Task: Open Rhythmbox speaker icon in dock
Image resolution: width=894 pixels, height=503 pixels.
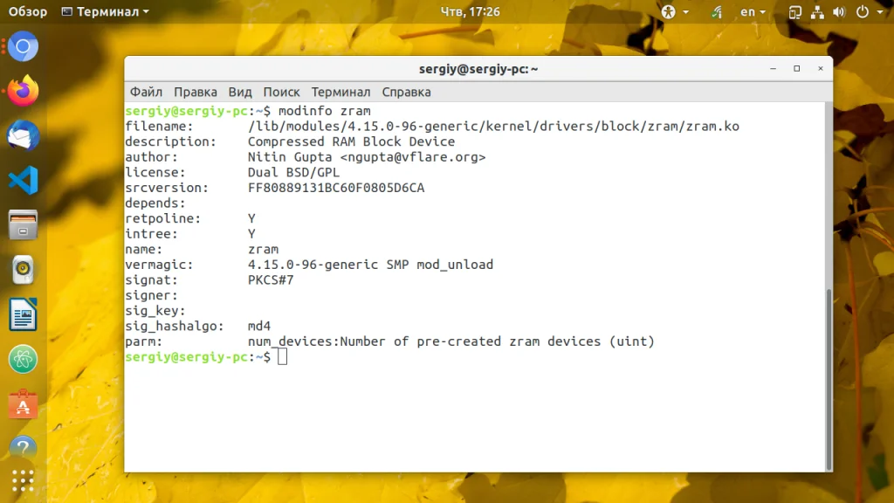Action: tap(23, 269)
